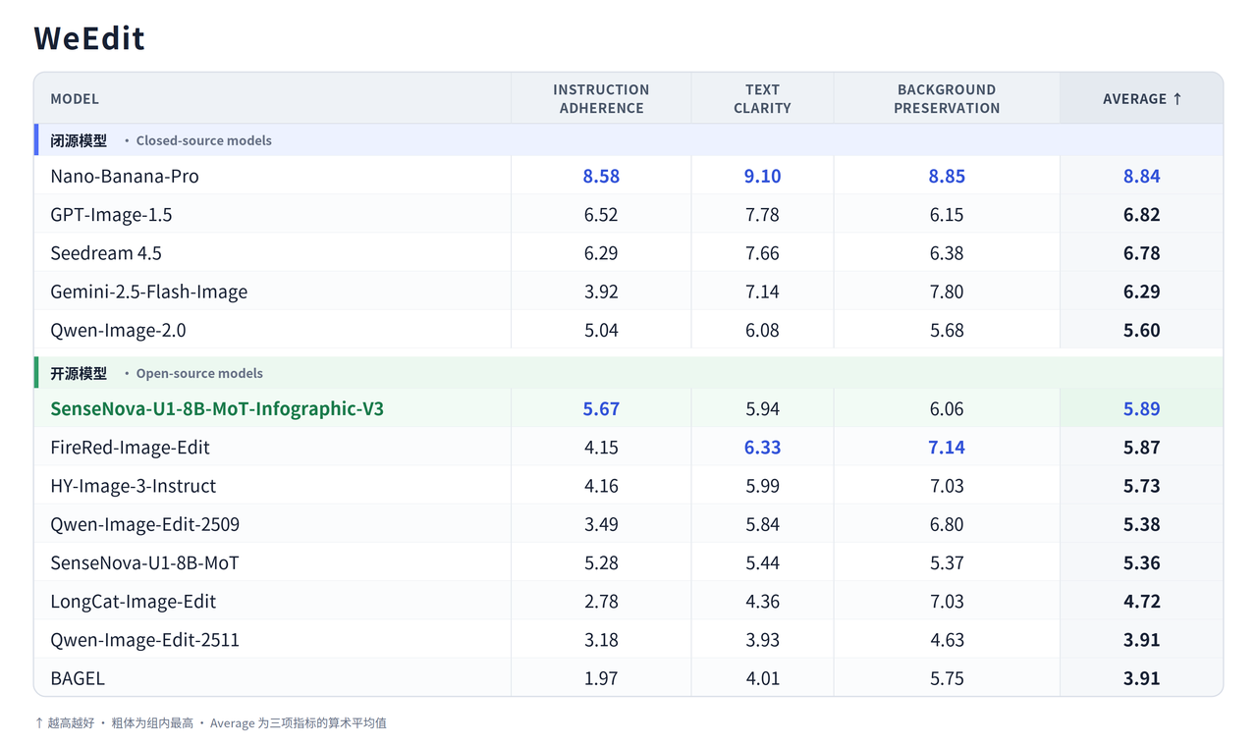This screenshot has width=1257, height=745.
Task: Select the BAGEL row name
Action: pyautogui.click(x=78, y=678)
